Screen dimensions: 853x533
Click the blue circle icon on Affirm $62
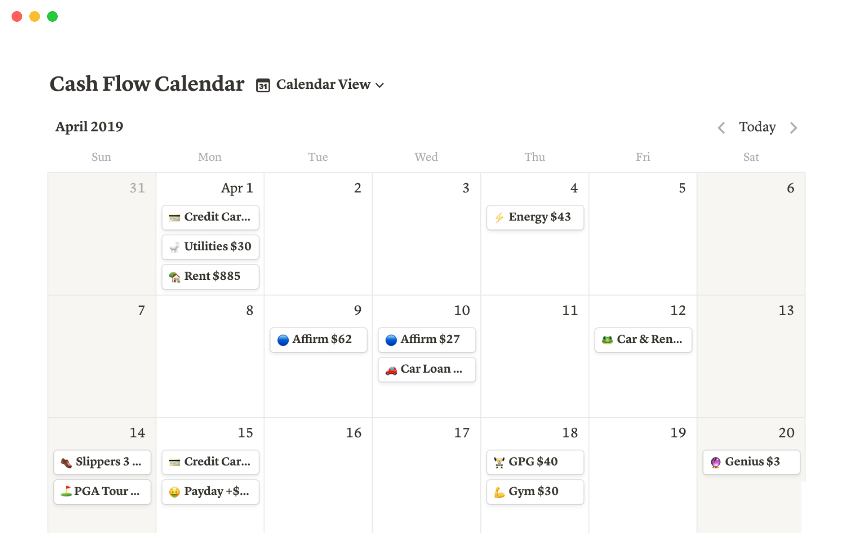click(283, 340)
